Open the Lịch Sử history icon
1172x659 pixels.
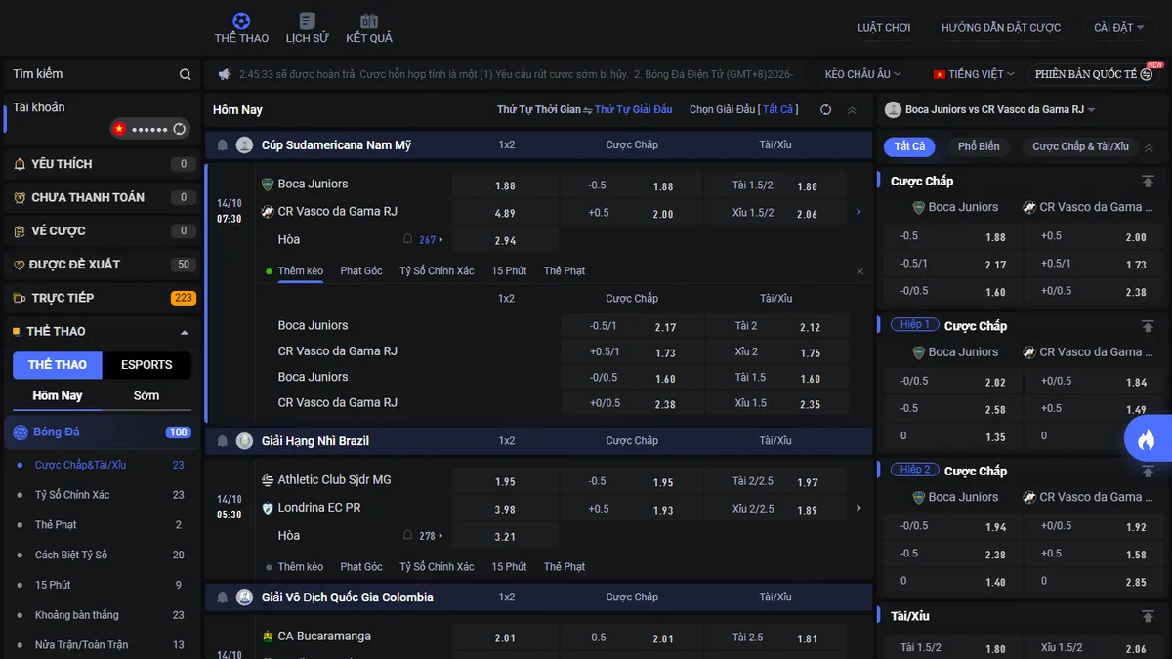click(x=307, y=21)
